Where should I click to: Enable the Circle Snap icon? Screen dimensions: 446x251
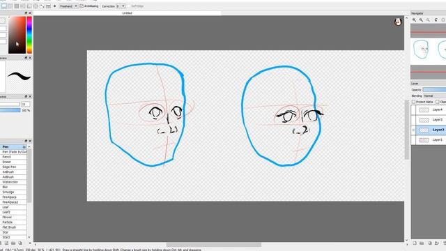pyautogui.click(x=36, y=6)
